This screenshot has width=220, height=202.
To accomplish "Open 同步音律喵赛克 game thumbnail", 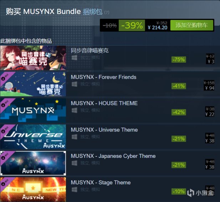I will (33, 58).
